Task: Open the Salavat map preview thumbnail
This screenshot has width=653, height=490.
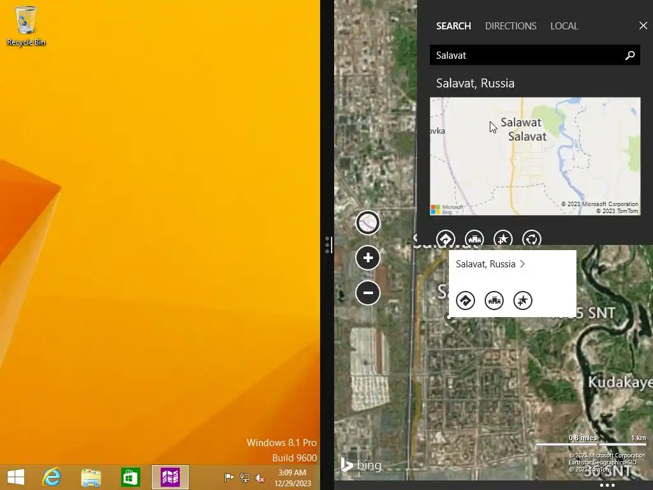Action: pos(535,156)
